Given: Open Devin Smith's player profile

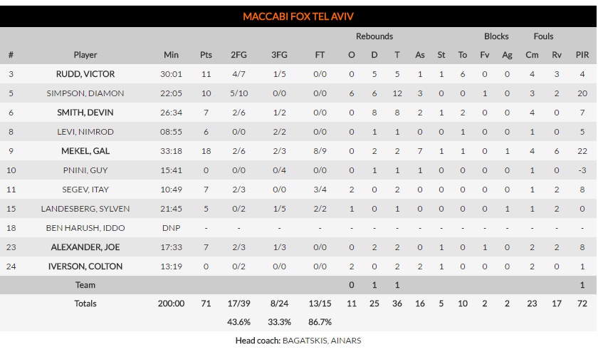Looking at the screenshot, I should [x=85, y=113].
